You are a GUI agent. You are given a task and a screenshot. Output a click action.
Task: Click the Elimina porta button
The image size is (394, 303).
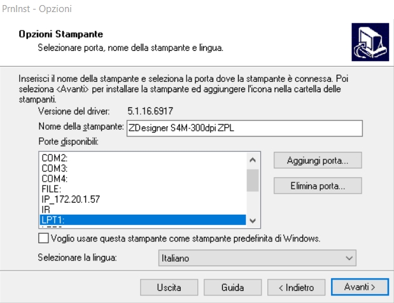318,186
